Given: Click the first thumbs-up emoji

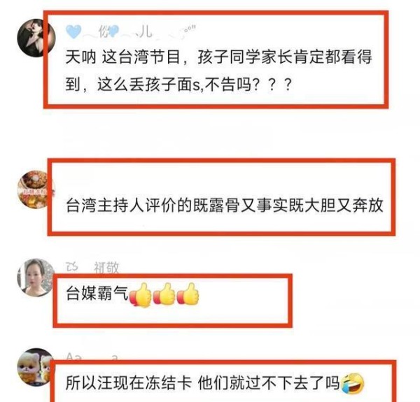Looking at the screenshot, I should 141,295.
